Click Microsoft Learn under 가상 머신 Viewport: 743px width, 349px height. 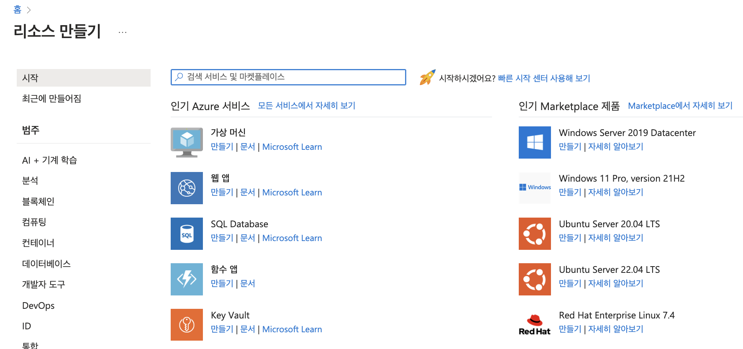(292, 147)
